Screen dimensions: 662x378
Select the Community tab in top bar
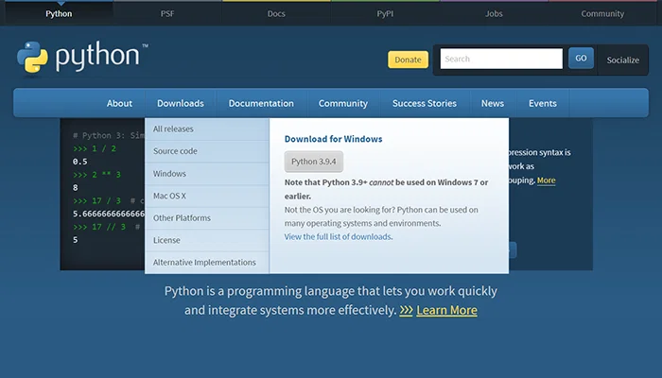tap(602, 13)
